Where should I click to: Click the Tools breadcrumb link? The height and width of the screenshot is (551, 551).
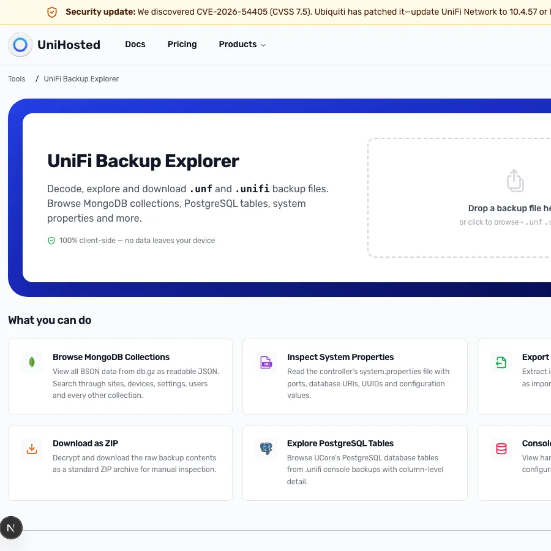17,79
